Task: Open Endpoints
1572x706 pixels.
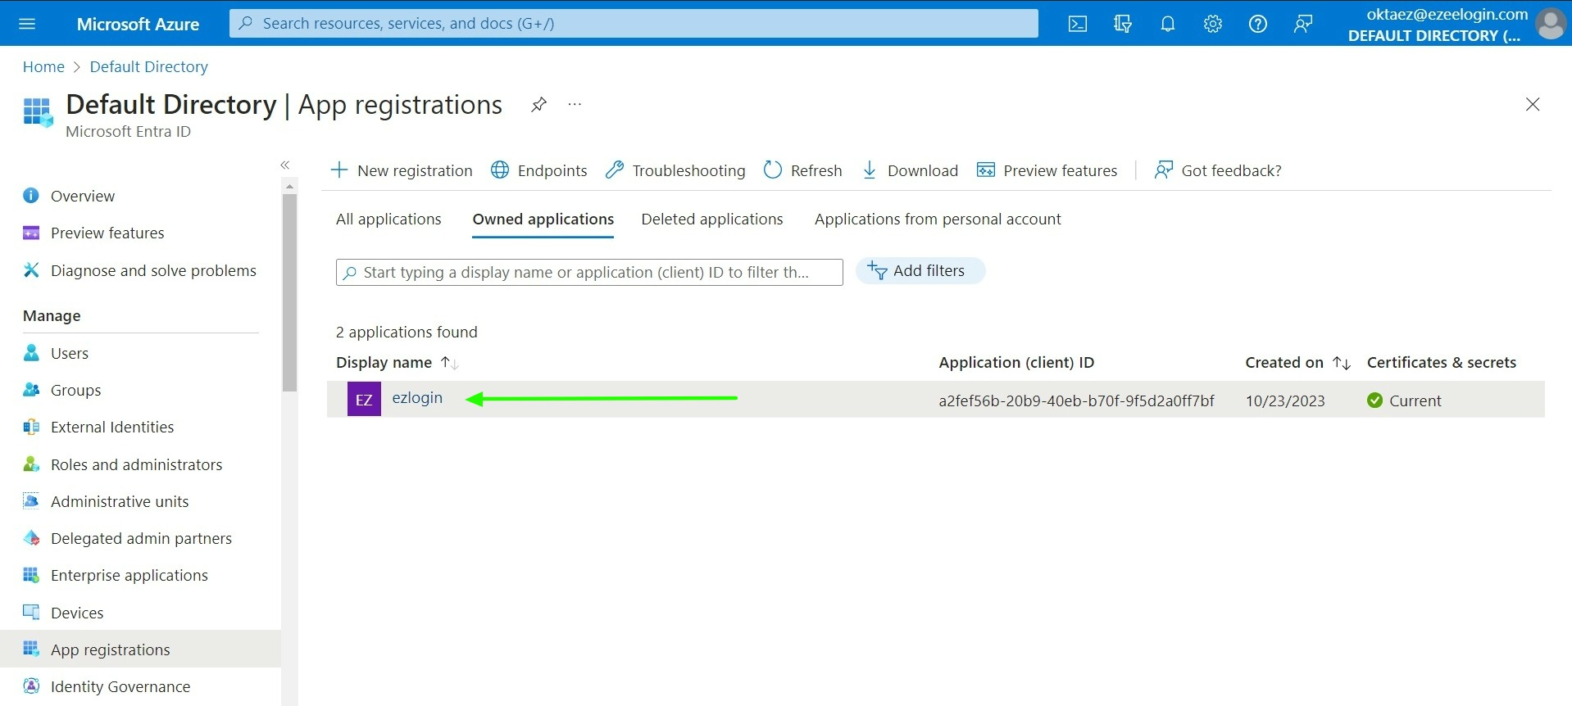Action: tap(539, 170)
